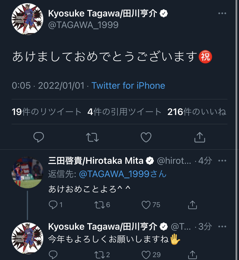The height and width of the screenshot is (260, 239).
Task: Like Tagawa's reply with 29 likes
Action: (x=146, y=254)
